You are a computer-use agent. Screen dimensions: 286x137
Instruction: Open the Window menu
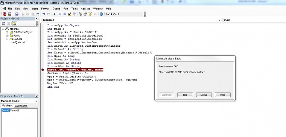tap(98, 9)
